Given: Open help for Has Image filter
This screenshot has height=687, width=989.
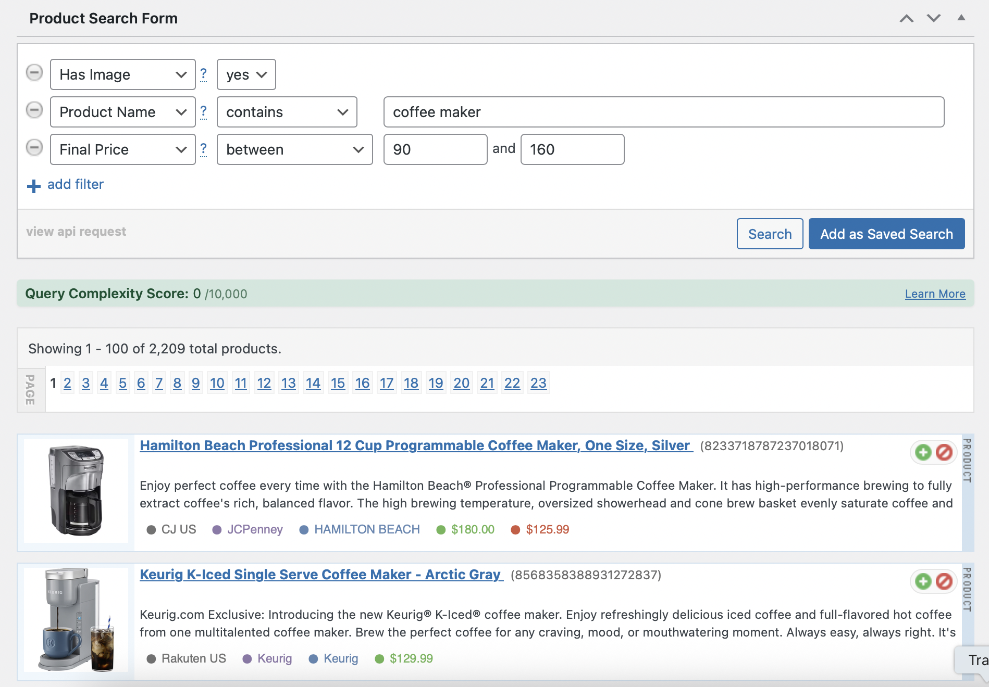Looking at the screenshot, I should pyautogui.click(x=204, y=74).
